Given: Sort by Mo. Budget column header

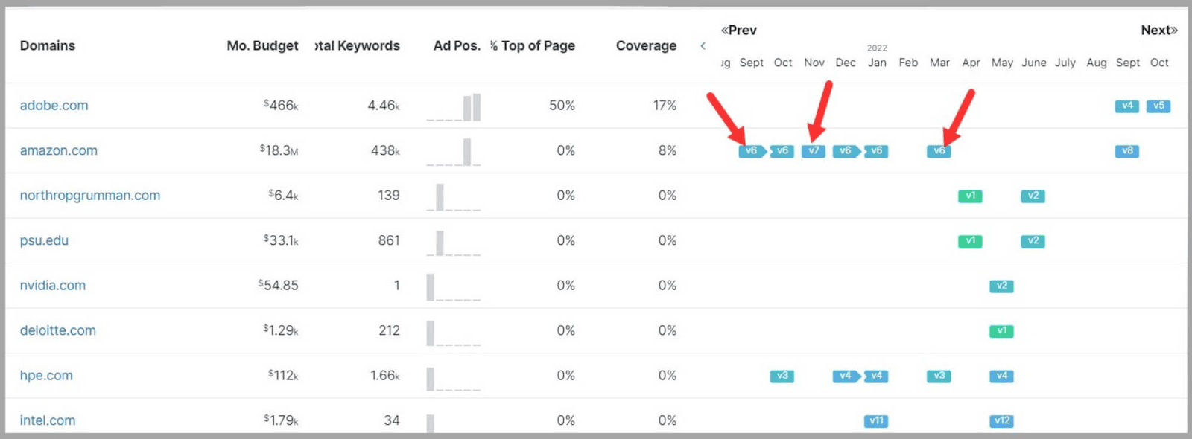Looking at the screenshot, I should pos(262,46).
